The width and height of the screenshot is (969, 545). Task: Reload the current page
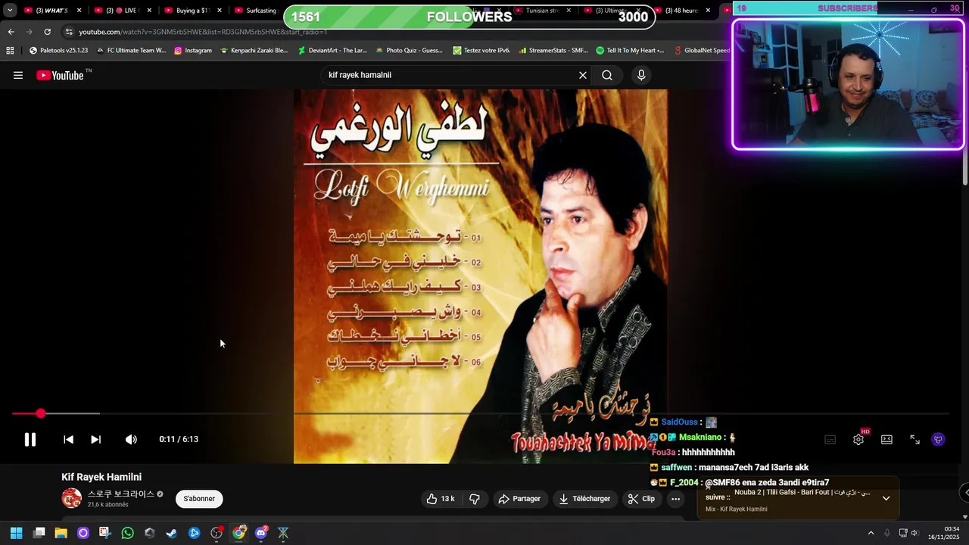tap(47, 32)
